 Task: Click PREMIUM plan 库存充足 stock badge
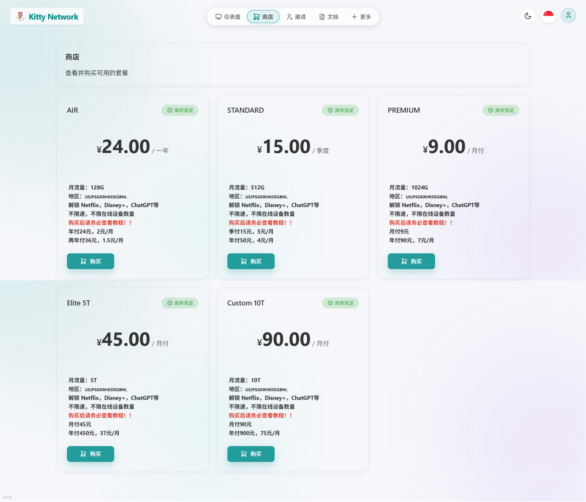[501, 110]
